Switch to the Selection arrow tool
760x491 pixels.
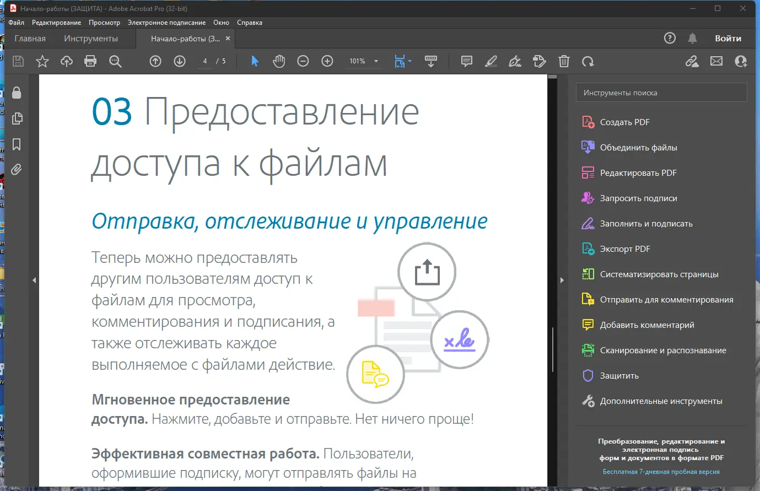coord(255,61)
